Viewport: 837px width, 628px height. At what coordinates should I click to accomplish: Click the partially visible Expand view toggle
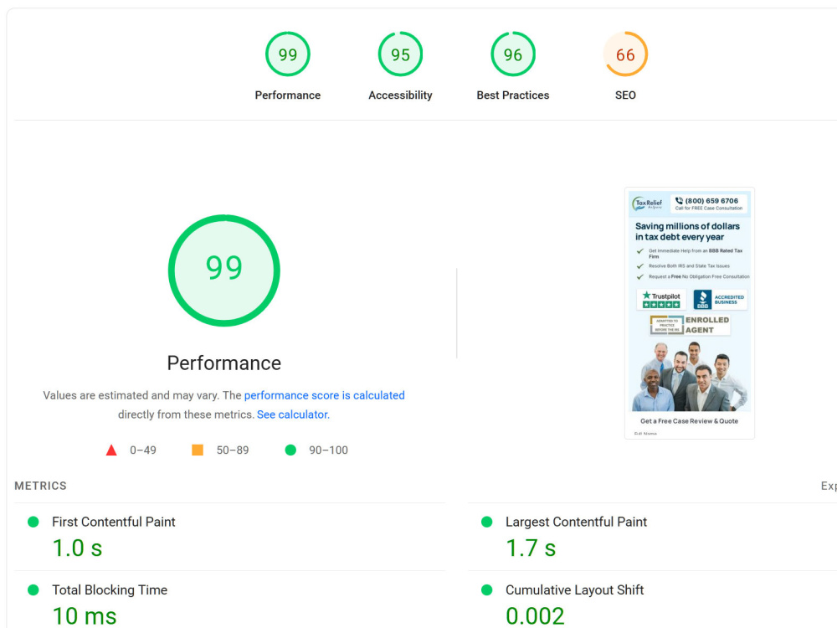click(x=829, y=486)
